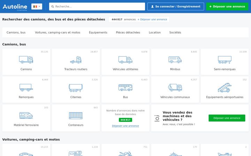Go to the Location tab
The width and height of the screenshot is (251, 156).
click(155, 33)
